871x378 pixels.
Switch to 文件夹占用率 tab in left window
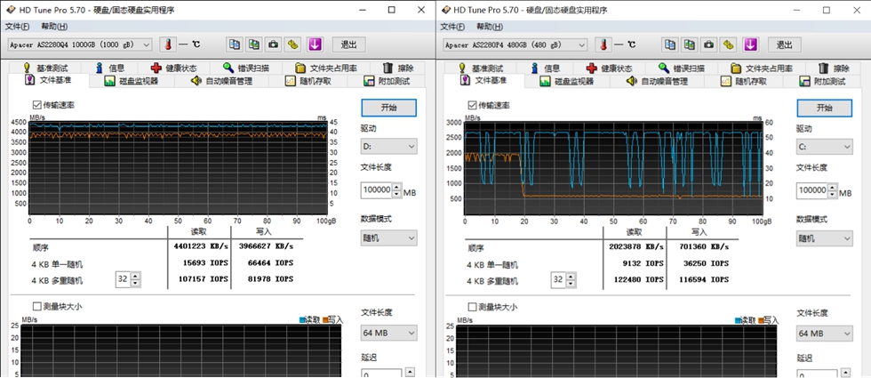(x=326, y=68)
